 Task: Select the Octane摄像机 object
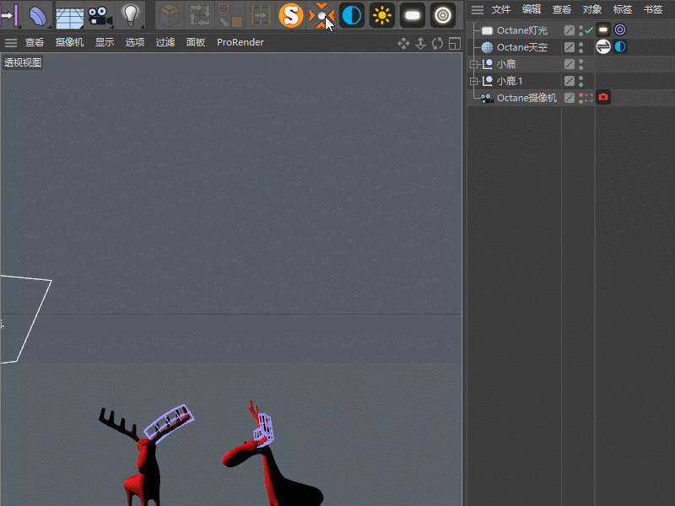click(526, 98)
